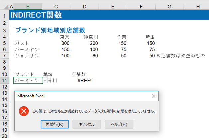Screen dimensions: 209x138
Task: Click the ジョナサン brand cell
Action: pos(27,56)
